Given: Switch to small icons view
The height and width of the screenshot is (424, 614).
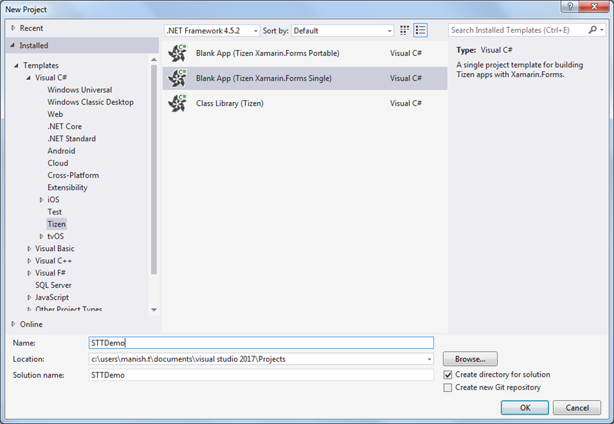Looking at the screenshot, I should (x=405, y=30).
